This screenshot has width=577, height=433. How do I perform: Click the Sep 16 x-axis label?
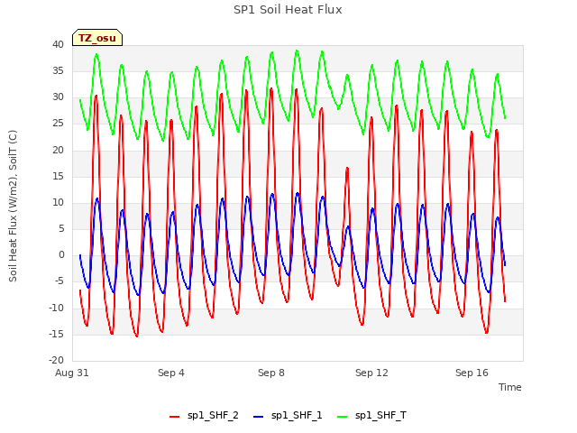(472, 373)
